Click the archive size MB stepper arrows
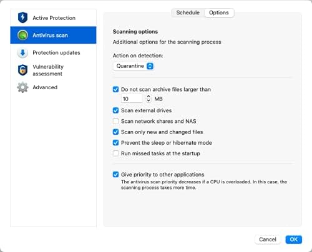 (x=149, y=99)
